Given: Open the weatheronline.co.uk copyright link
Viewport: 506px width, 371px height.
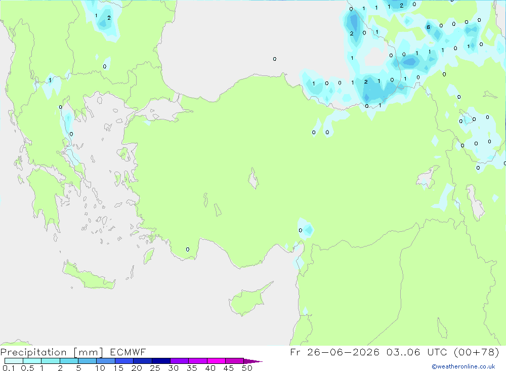Looking at the screenshot, I should click(463, 366).
